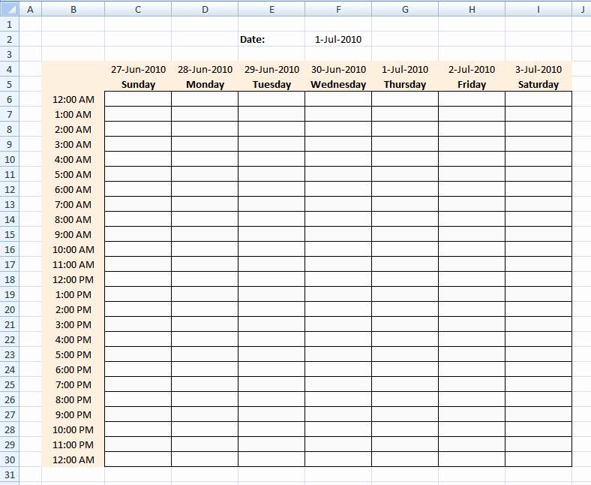Click the Tuesday 7:00 PM schedule cell
The height and width of the screenshot is (485, 591).
pos(271,384)
